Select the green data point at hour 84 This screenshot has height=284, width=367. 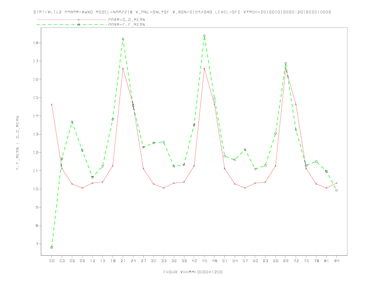(336, 191)
